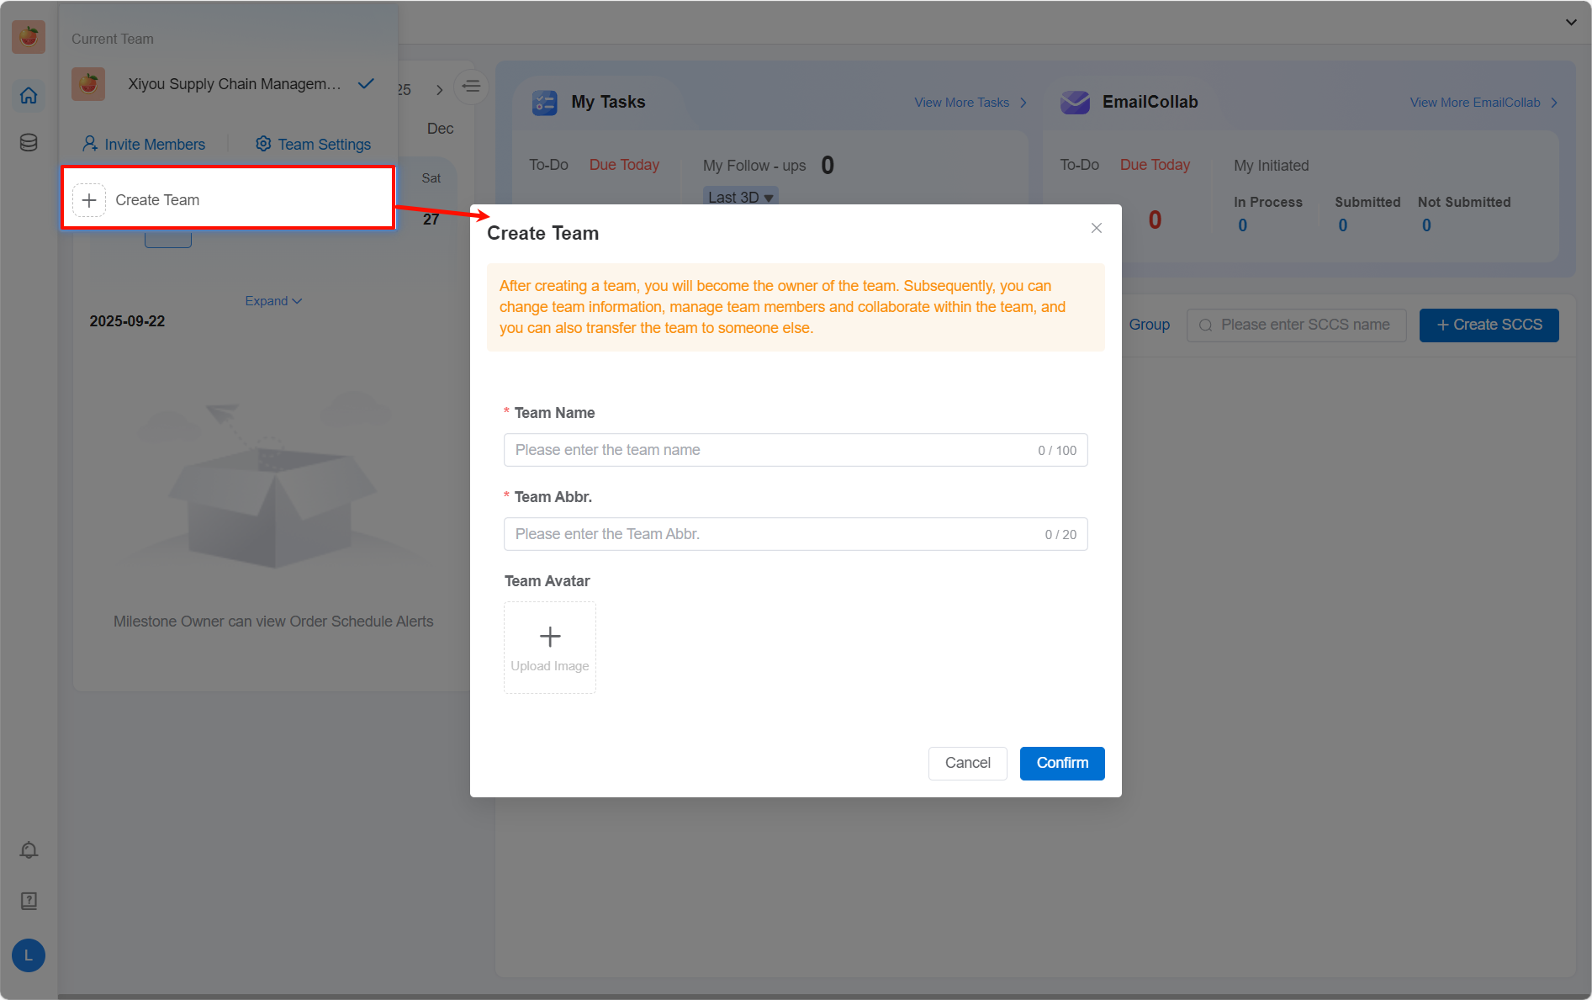
Task: Open the database icon in sidebar
Action: click(x=29, y=143)
